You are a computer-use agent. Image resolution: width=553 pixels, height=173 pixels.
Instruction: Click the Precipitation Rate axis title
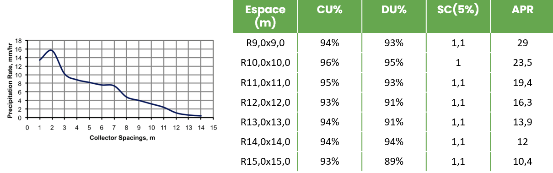tap(9, 79)
